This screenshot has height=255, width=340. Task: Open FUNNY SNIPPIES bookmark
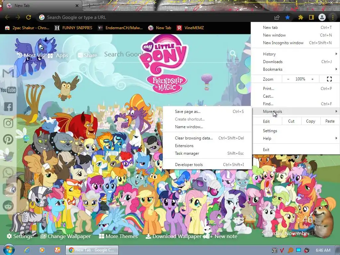tap(73, 28)
